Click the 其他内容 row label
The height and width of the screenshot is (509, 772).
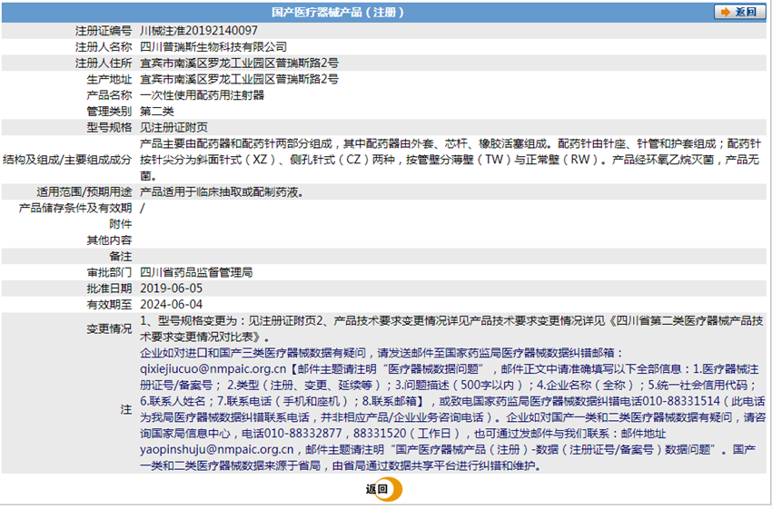[109, 240]
